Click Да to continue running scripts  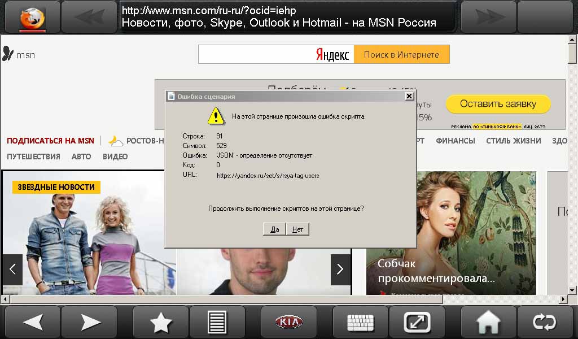tap(274, 229)
